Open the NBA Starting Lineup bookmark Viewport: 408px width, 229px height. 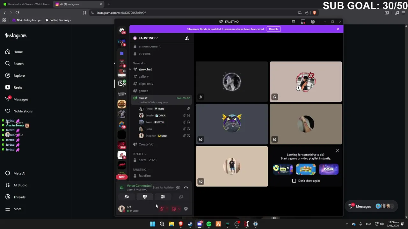click(27, 20)
